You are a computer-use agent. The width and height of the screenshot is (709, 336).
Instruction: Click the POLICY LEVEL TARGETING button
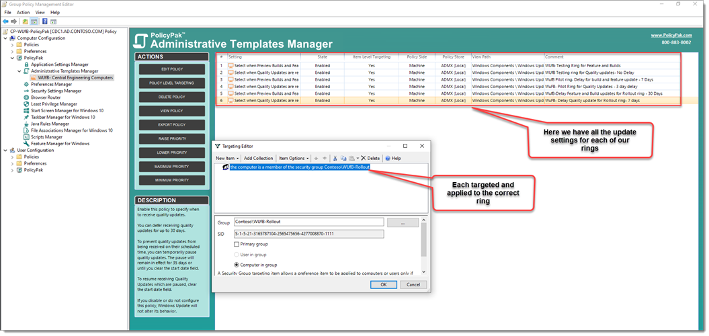pos(172,83)
